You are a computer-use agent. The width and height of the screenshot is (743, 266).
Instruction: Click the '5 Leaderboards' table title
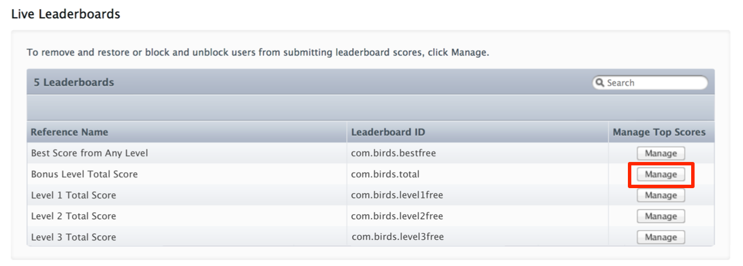coord(74,82)
